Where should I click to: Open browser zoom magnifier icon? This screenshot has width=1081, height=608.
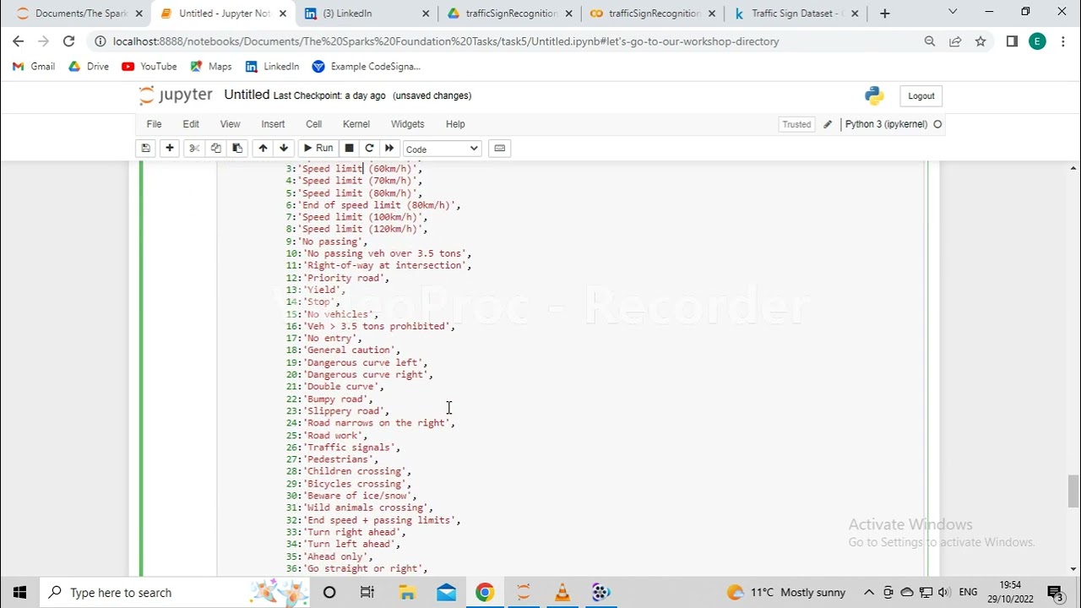coord(930,41)
